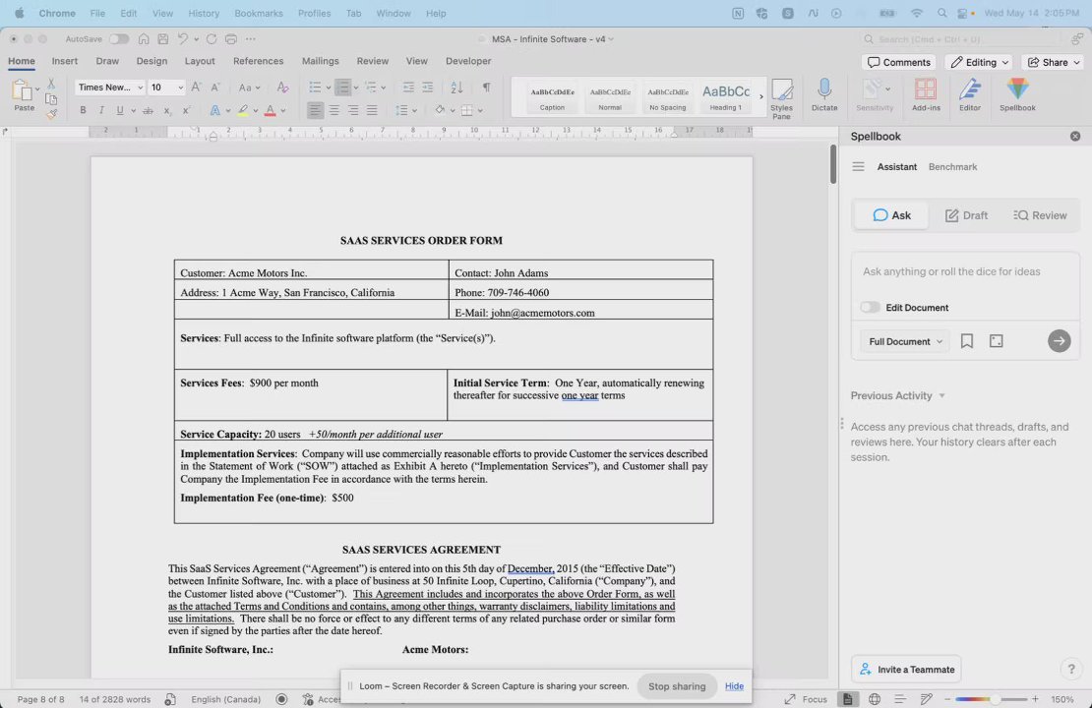The width and height of the screenshot is (1092, 708).
Task: Apply red font color
Action: pos(271,110)
